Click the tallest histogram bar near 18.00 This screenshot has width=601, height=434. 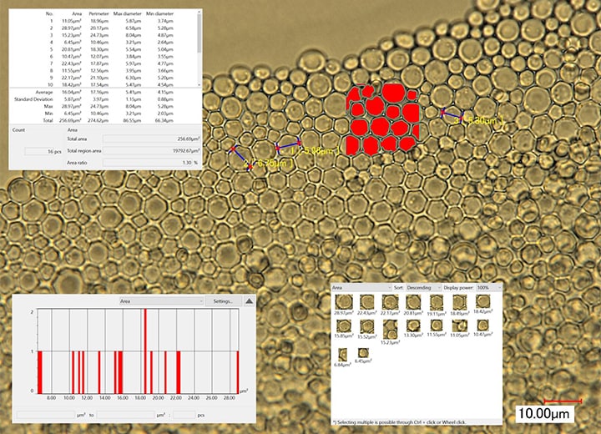click(145, 350)
